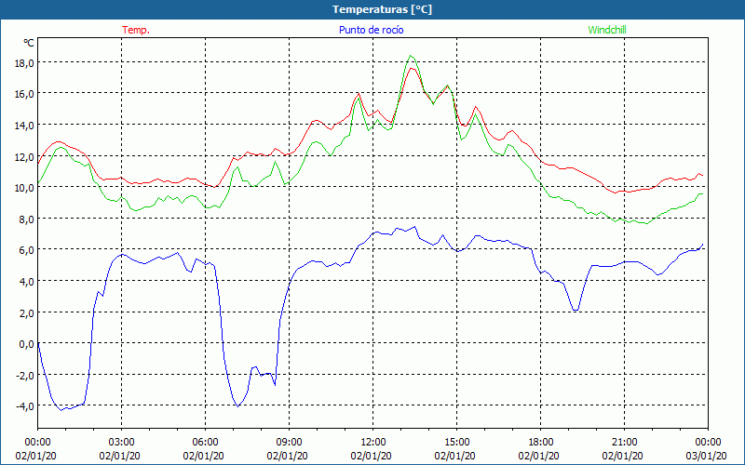Click the 16,0 y-axis value
Viewport: 745px width, 465px height.
24,95
